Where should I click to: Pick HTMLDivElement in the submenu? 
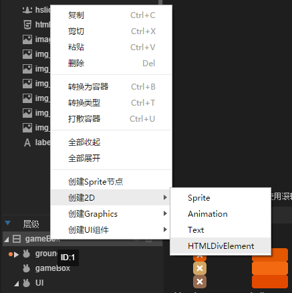[221, 246]
